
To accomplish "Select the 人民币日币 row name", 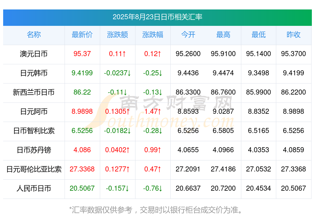I will point(34,188).
